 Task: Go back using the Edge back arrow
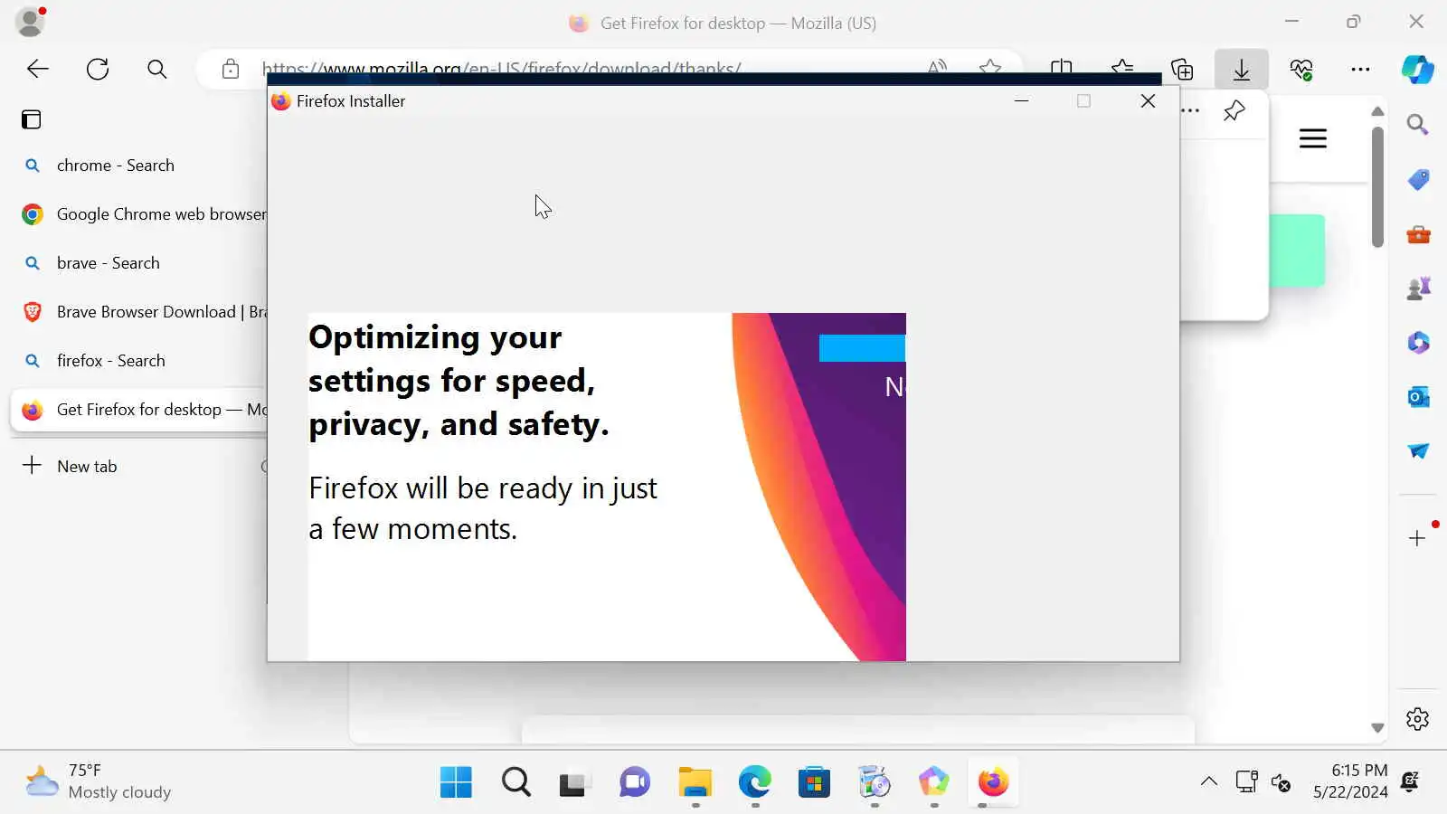pyautogui.click(x=38, y=69)
